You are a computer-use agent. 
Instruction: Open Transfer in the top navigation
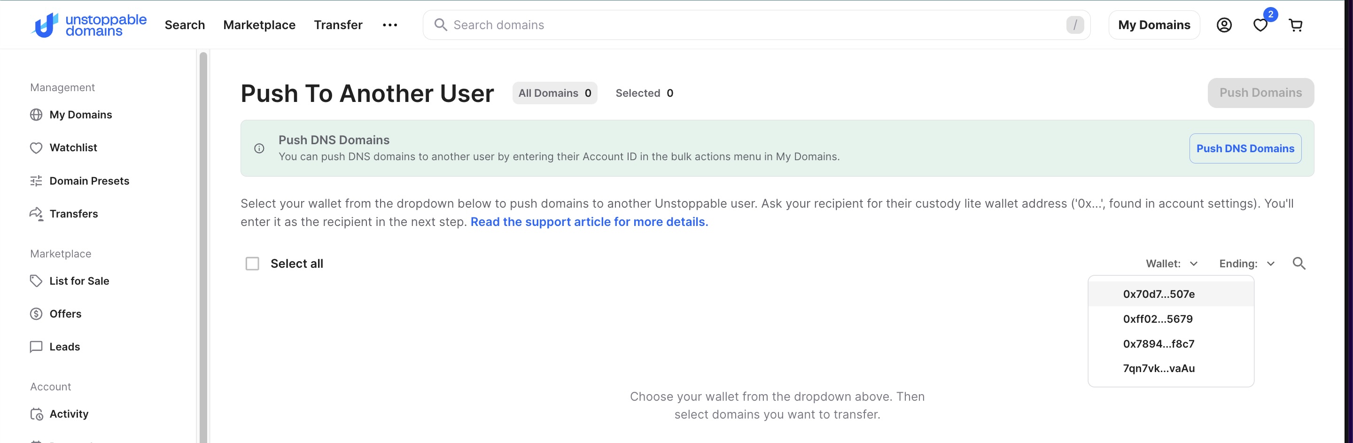click(338, 25)
